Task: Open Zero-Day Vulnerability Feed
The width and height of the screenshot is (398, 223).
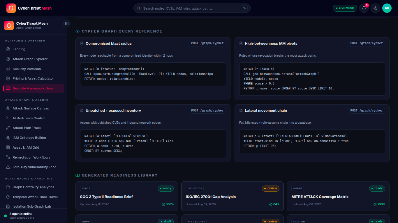Action: 34,167
